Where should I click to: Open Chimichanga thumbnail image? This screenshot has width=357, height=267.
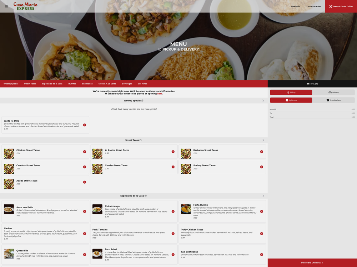tap(97, 209)
